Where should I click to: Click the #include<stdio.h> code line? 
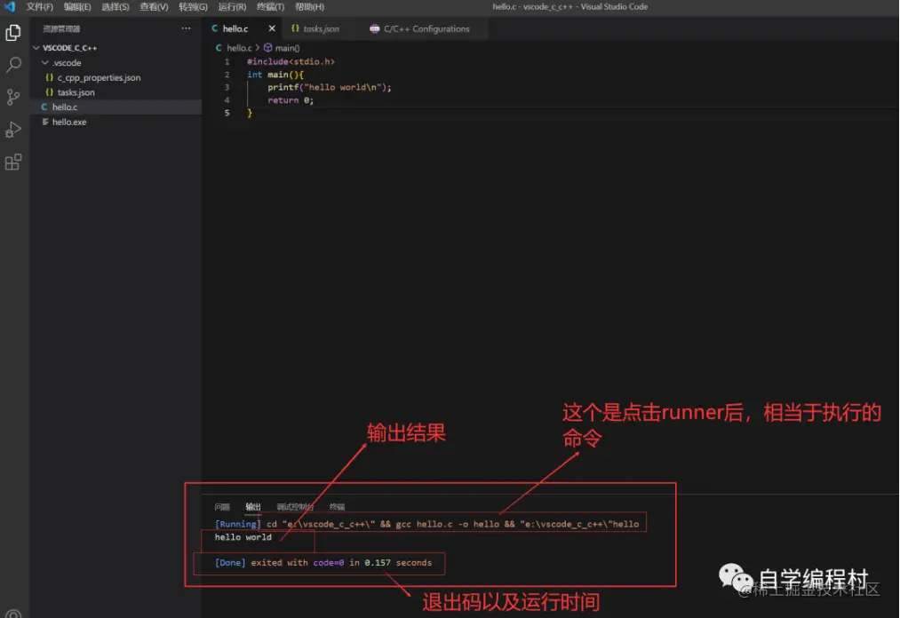pos(291,62)
